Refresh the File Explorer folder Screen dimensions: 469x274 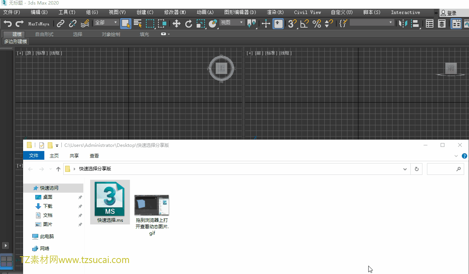[x=417, y=169]
